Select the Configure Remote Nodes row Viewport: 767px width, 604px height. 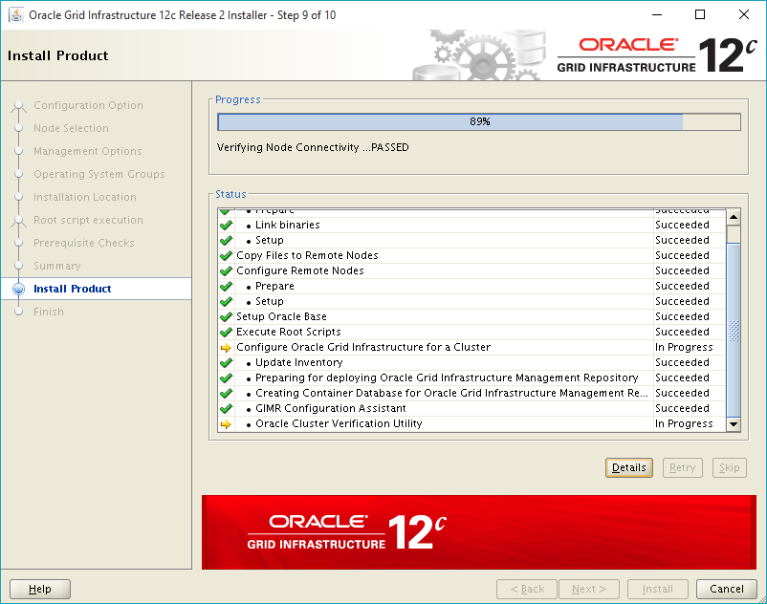coord(472,270)
